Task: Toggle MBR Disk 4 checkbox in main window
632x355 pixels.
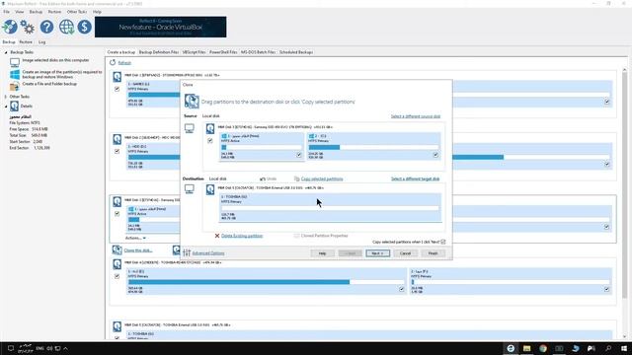Action: (117, 276)
